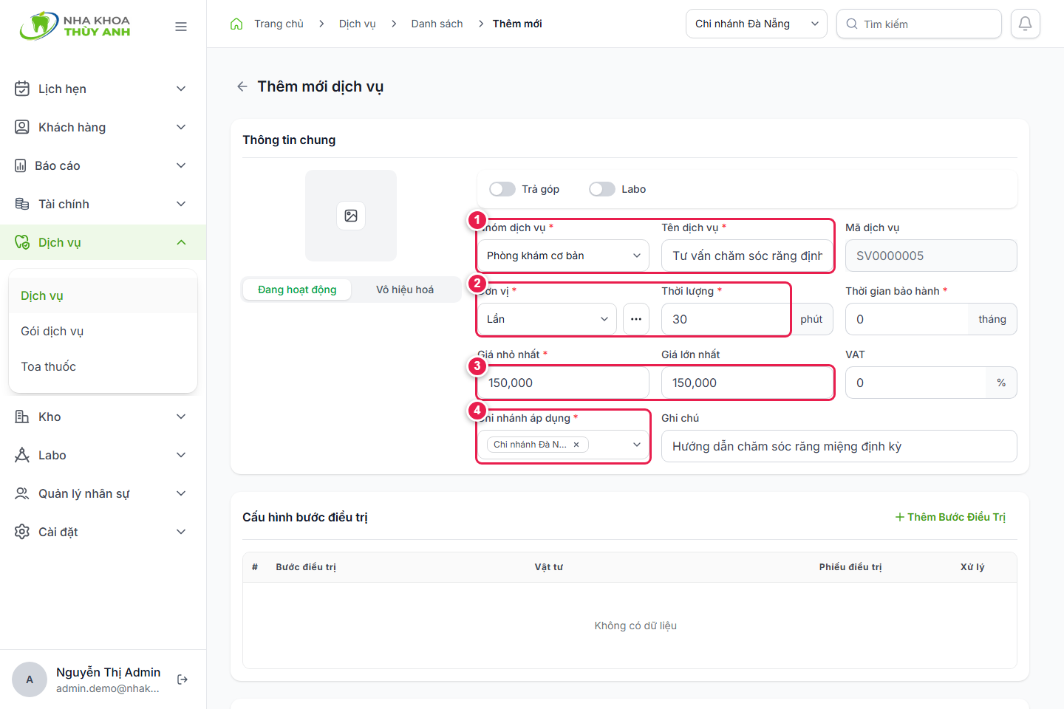Click the Kho building icon

(x=22, y=417)
